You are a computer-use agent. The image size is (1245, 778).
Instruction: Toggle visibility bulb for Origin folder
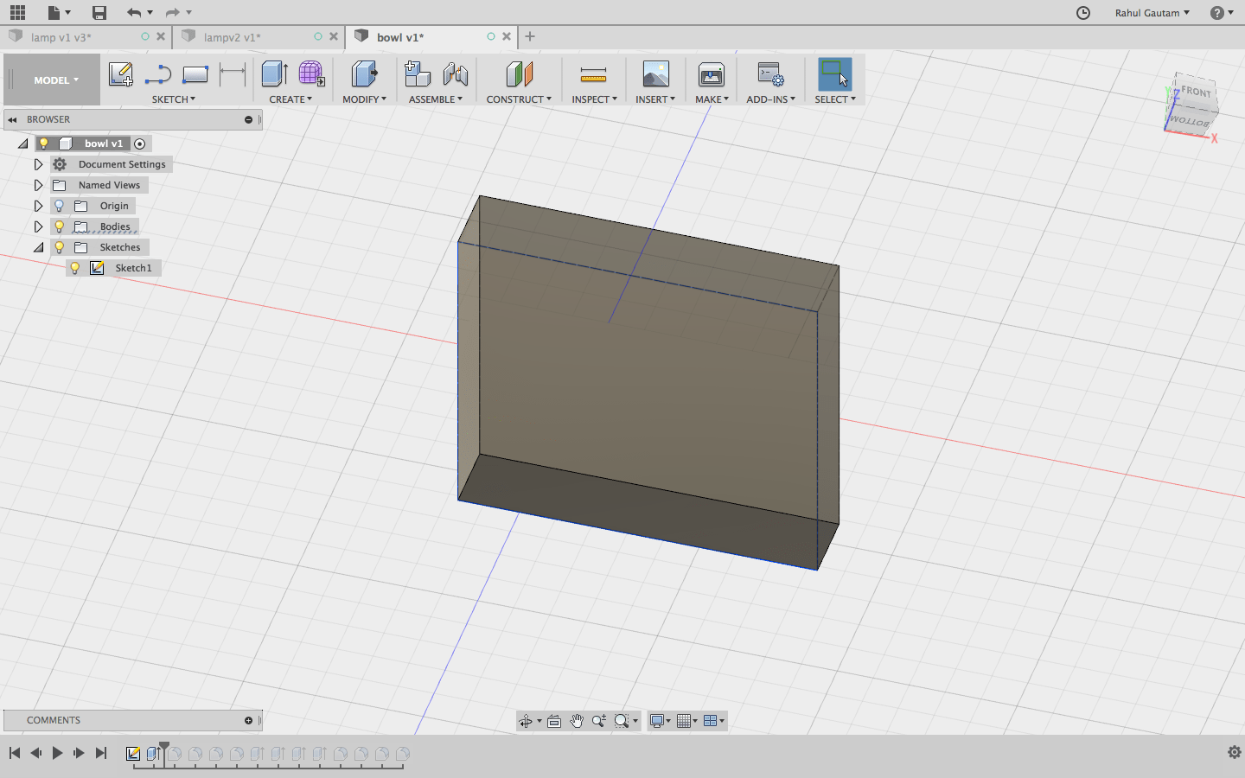point(59,206)
